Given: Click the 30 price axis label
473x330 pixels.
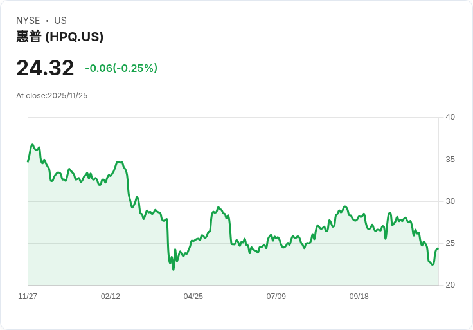Looking at the screenshot, I should (x=450, y=201).
